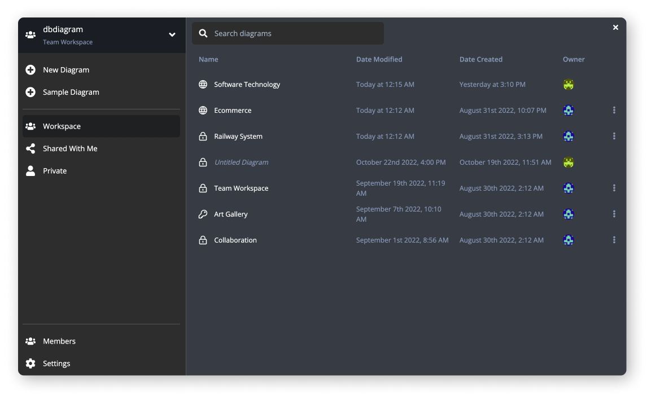Create a New Diagram
647x396 pixels.
pos(66,69)
